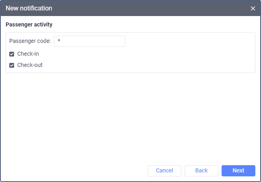Click the blank dialog area below the panel
This screenshot has width=261, height=182.
tap(129, 116)
